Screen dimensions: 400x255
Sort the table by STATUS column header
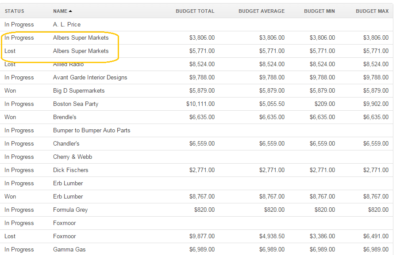(x=14, y=11)
